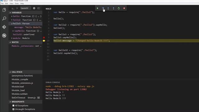Open the Goto menu
This screenshot has height=112, width=199.
click(16, 3)
